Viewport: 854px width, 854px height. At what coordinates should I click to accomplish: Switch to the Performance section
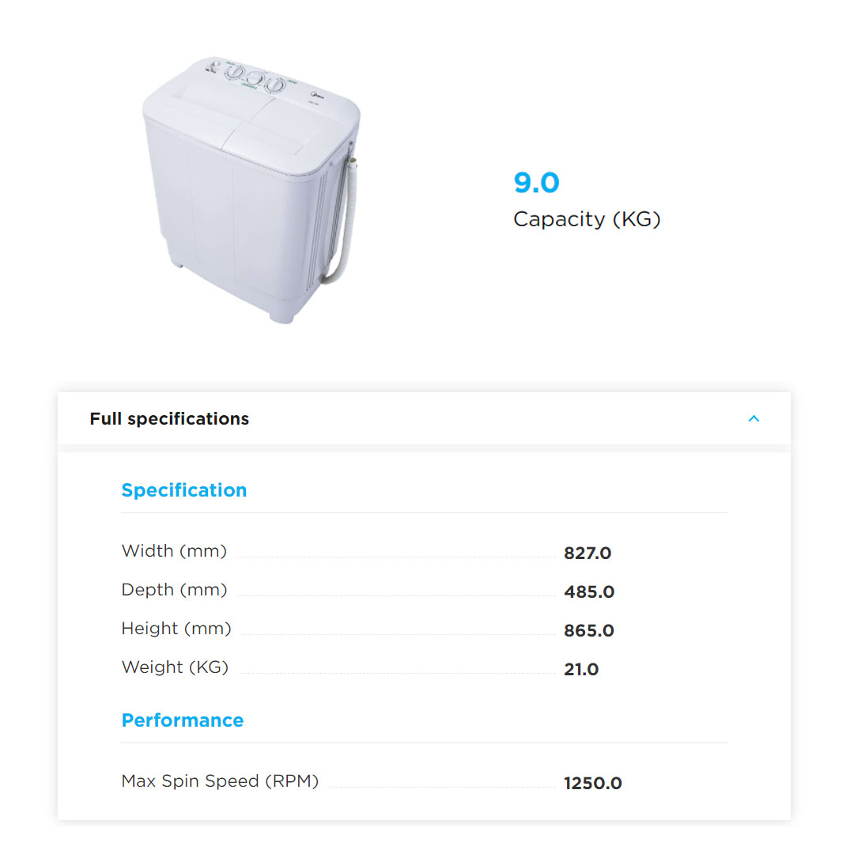(183, 720)
